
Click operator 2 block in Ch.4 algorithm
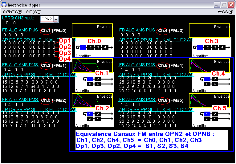tap(215, 79)
